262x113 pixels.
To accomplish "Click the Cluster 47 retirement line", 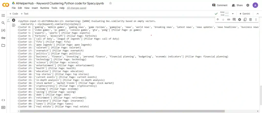I will [52, 98].
